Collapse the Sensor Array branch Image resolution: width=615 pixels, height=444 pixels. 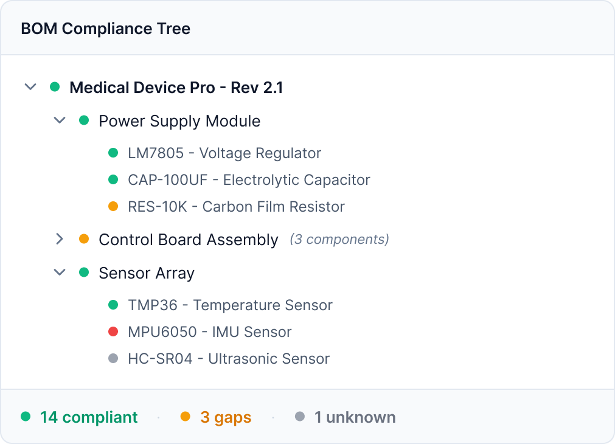tap(59, 272)
